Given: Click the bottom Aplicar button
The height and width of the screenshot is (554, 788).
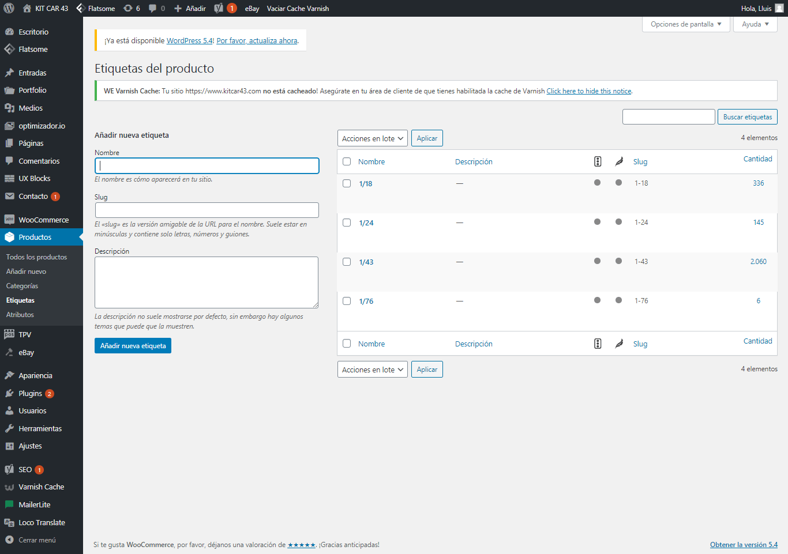Looking at the screenshot, I should click(x=427, y=370).
